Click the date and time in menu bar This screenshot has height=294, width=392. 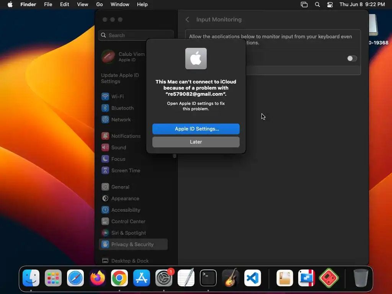362,5
